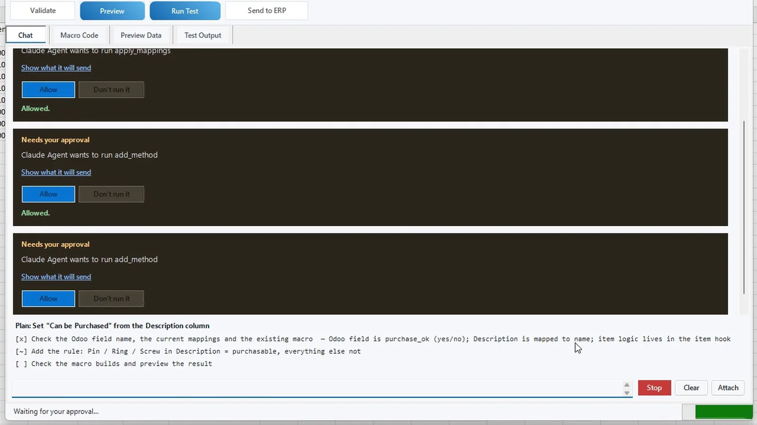Click the green progress bar in status bar

coord(723,412)
